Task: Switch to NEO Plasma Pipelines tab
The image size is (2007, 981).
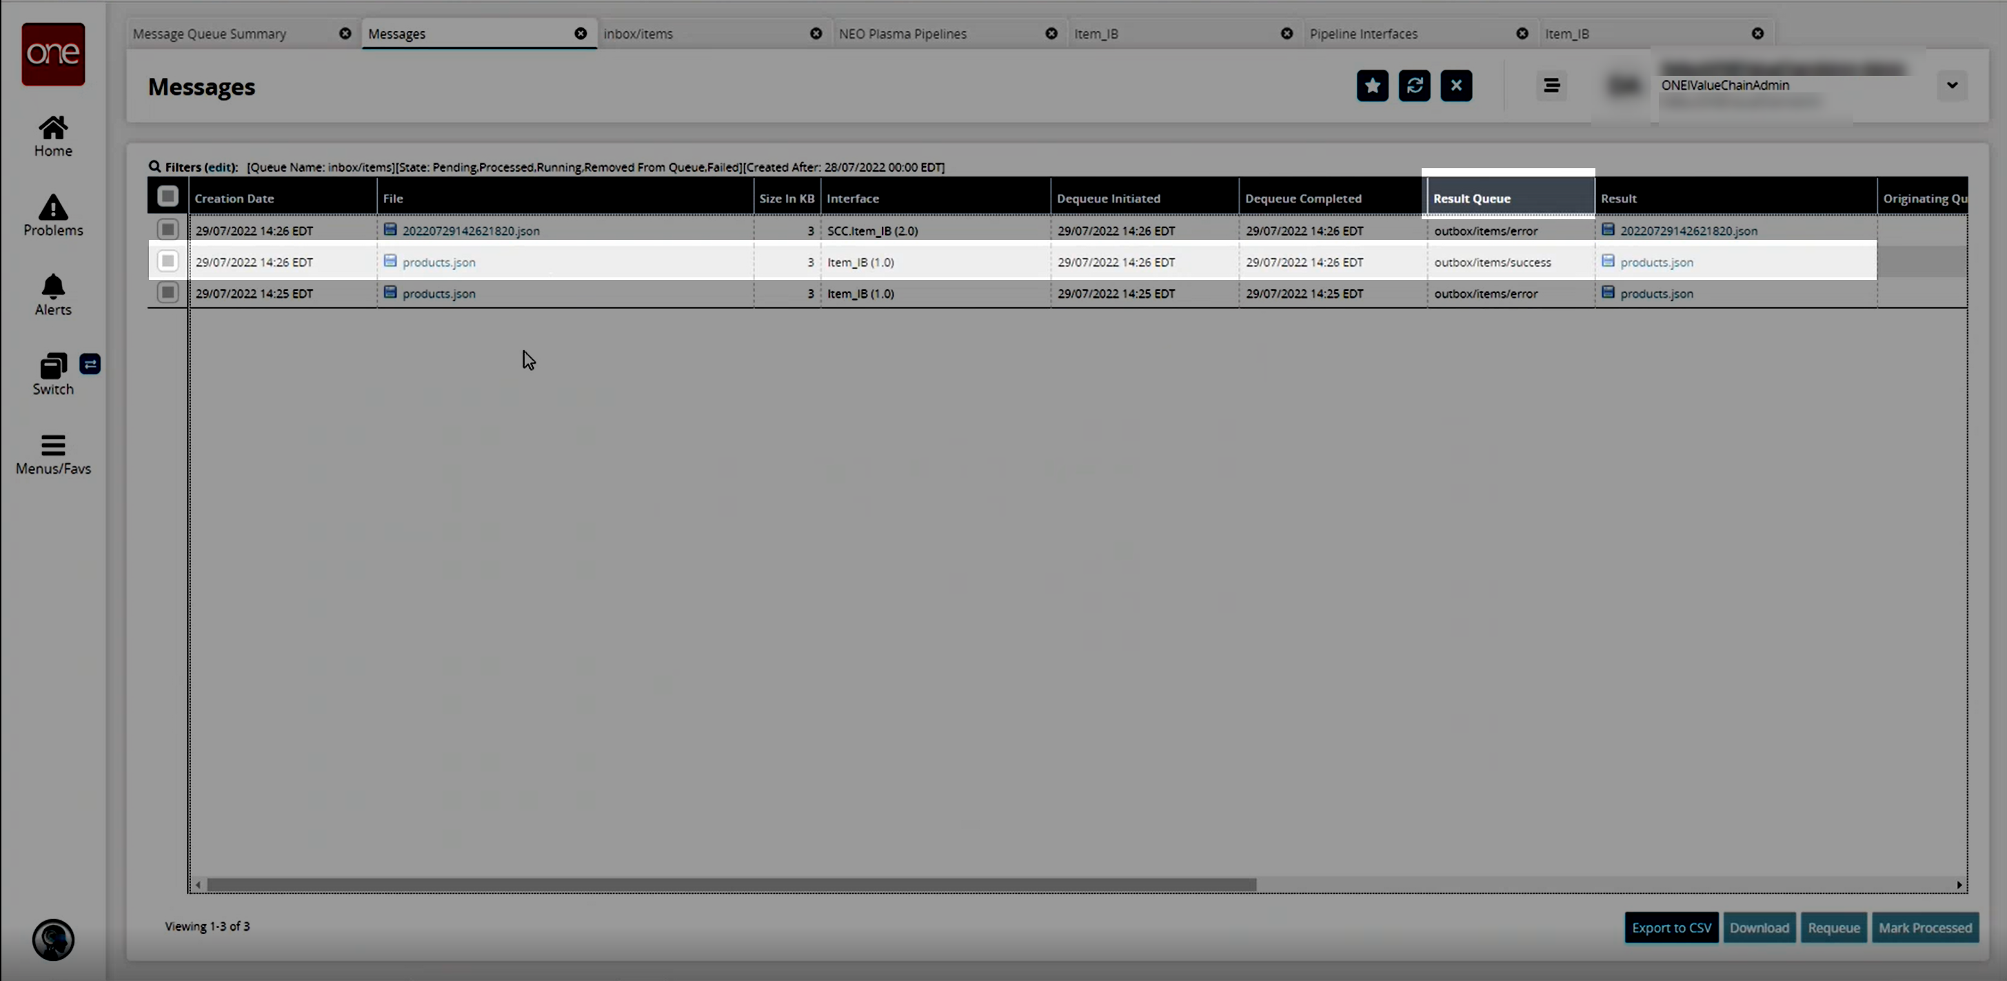Action: (x=902, y=34)
